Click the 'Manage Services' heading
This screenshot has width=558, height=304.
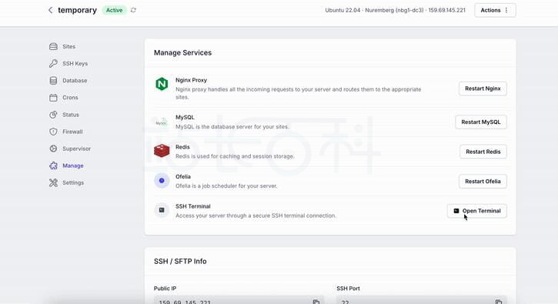coord(182,52)
